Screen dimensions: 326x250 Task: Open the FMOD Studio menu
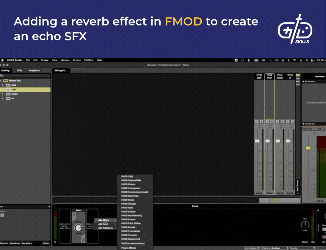click(x=14, y=60)
